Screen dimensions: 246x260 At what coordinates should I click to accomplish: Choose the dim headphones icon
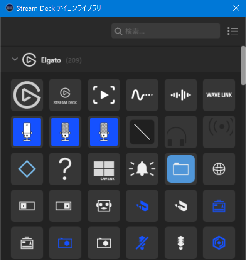181,132
